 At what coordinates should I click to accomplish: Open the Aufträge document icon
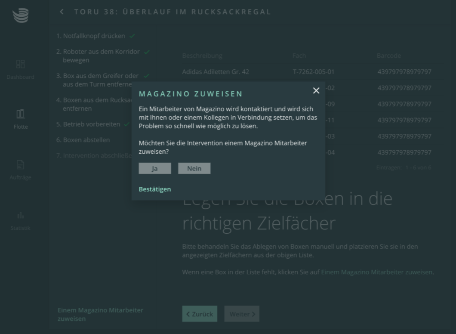point(20,165)
